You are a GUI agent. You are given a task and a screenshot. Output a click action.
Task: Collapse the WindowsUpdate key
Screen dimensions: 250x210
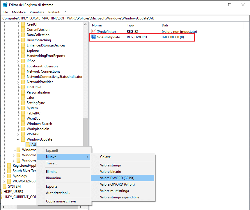(x=18, y=139)
